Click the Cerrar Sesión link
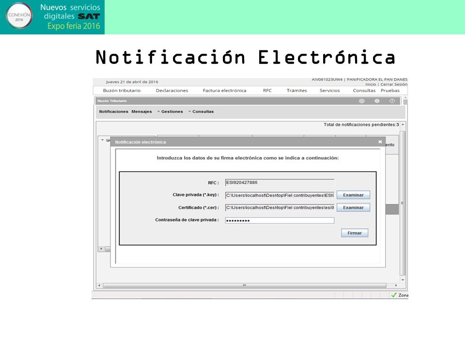This screenshot has width=465, height=349. 394,84
